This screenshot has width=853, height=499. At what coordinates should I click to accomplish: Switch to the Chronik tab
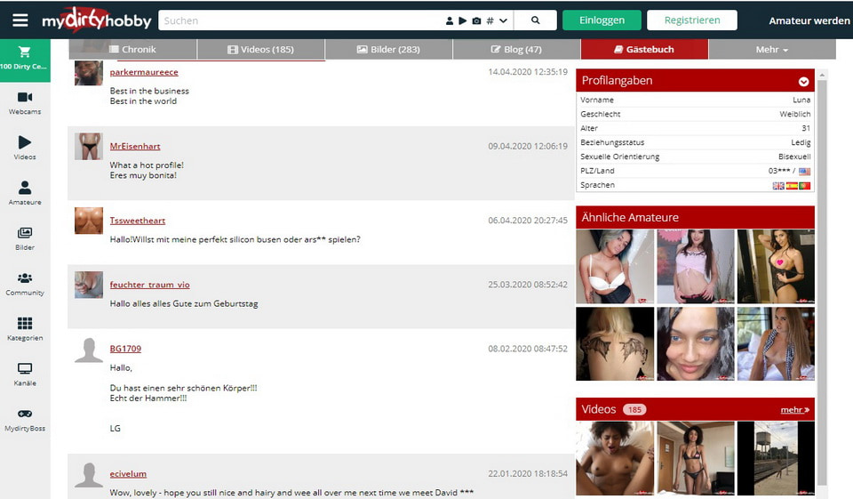(132, 50)
